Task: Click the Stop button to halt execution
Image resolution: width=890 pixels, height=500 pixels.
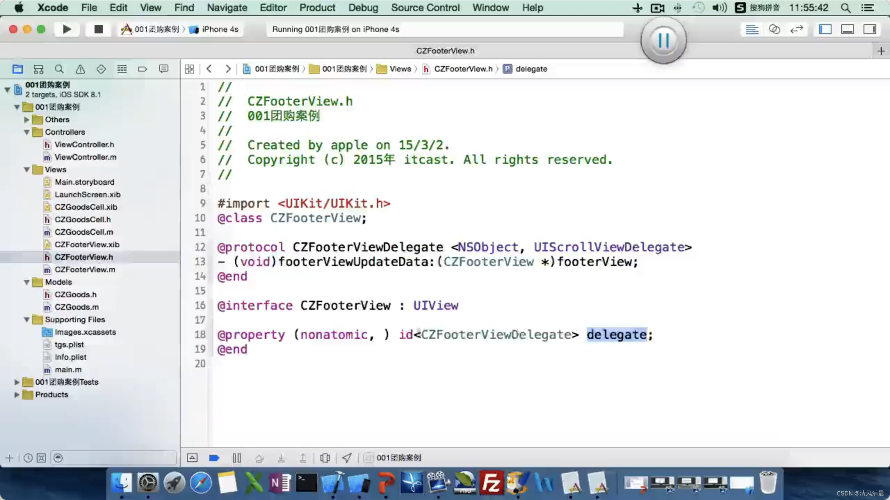Action: [x=97, y=29]
